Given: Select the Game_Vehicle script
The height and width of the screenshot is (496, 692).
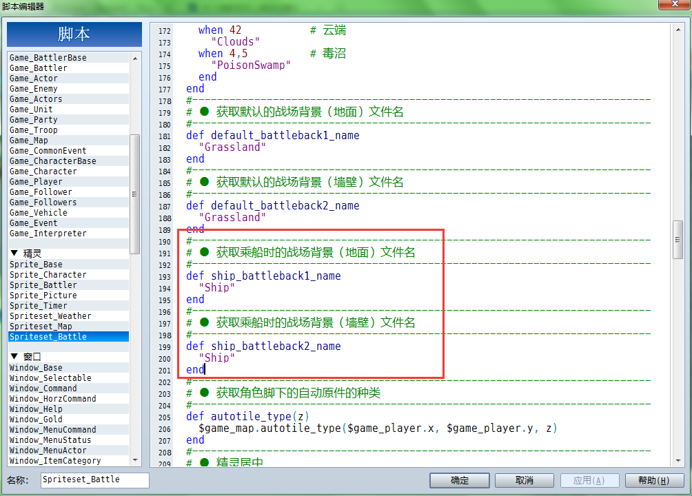Looking at the screenshot, I should [x=69, y=212].
